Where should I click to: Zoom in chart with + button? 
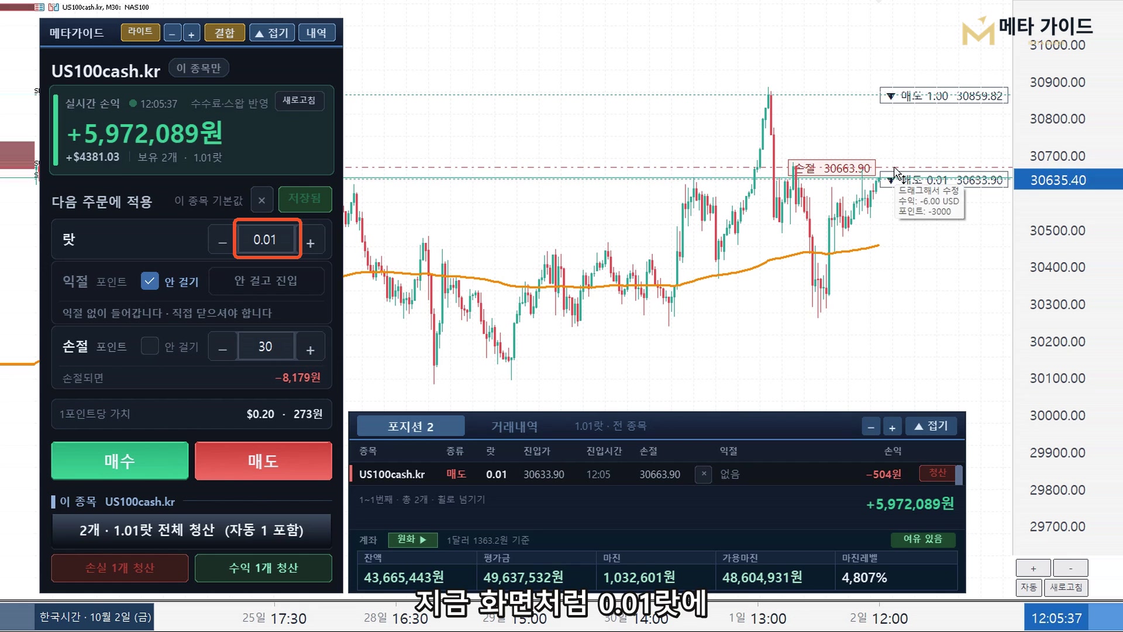point(1034,568)
